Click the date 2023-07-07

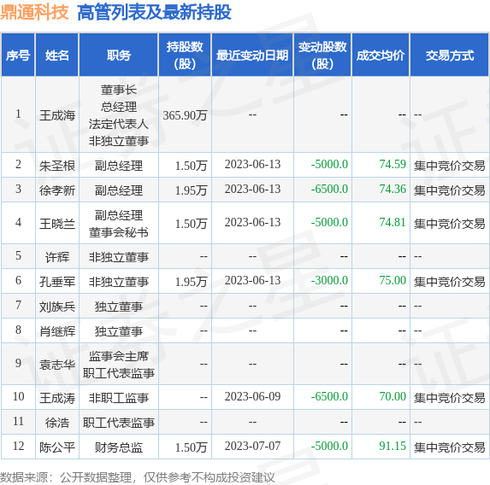pyautogui.click(x=252, y=446)
